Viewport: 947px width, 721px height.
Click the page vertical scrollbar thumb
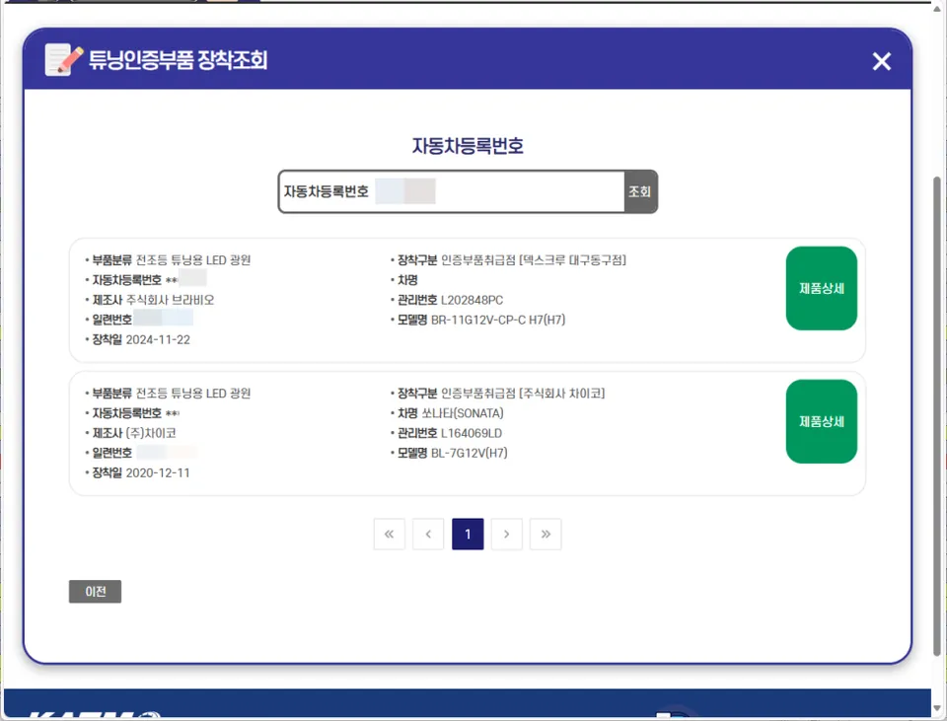[x=937, y=415]
